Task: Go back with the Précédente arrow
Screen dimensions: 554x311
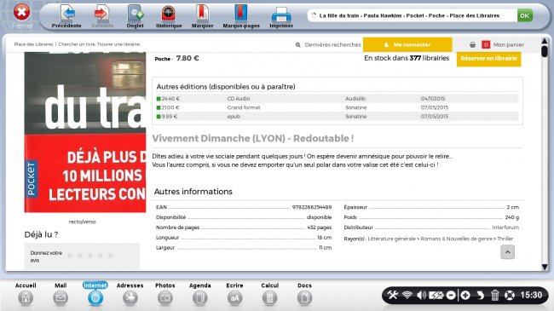Action: pyautogui.click(x=66, y=16)
